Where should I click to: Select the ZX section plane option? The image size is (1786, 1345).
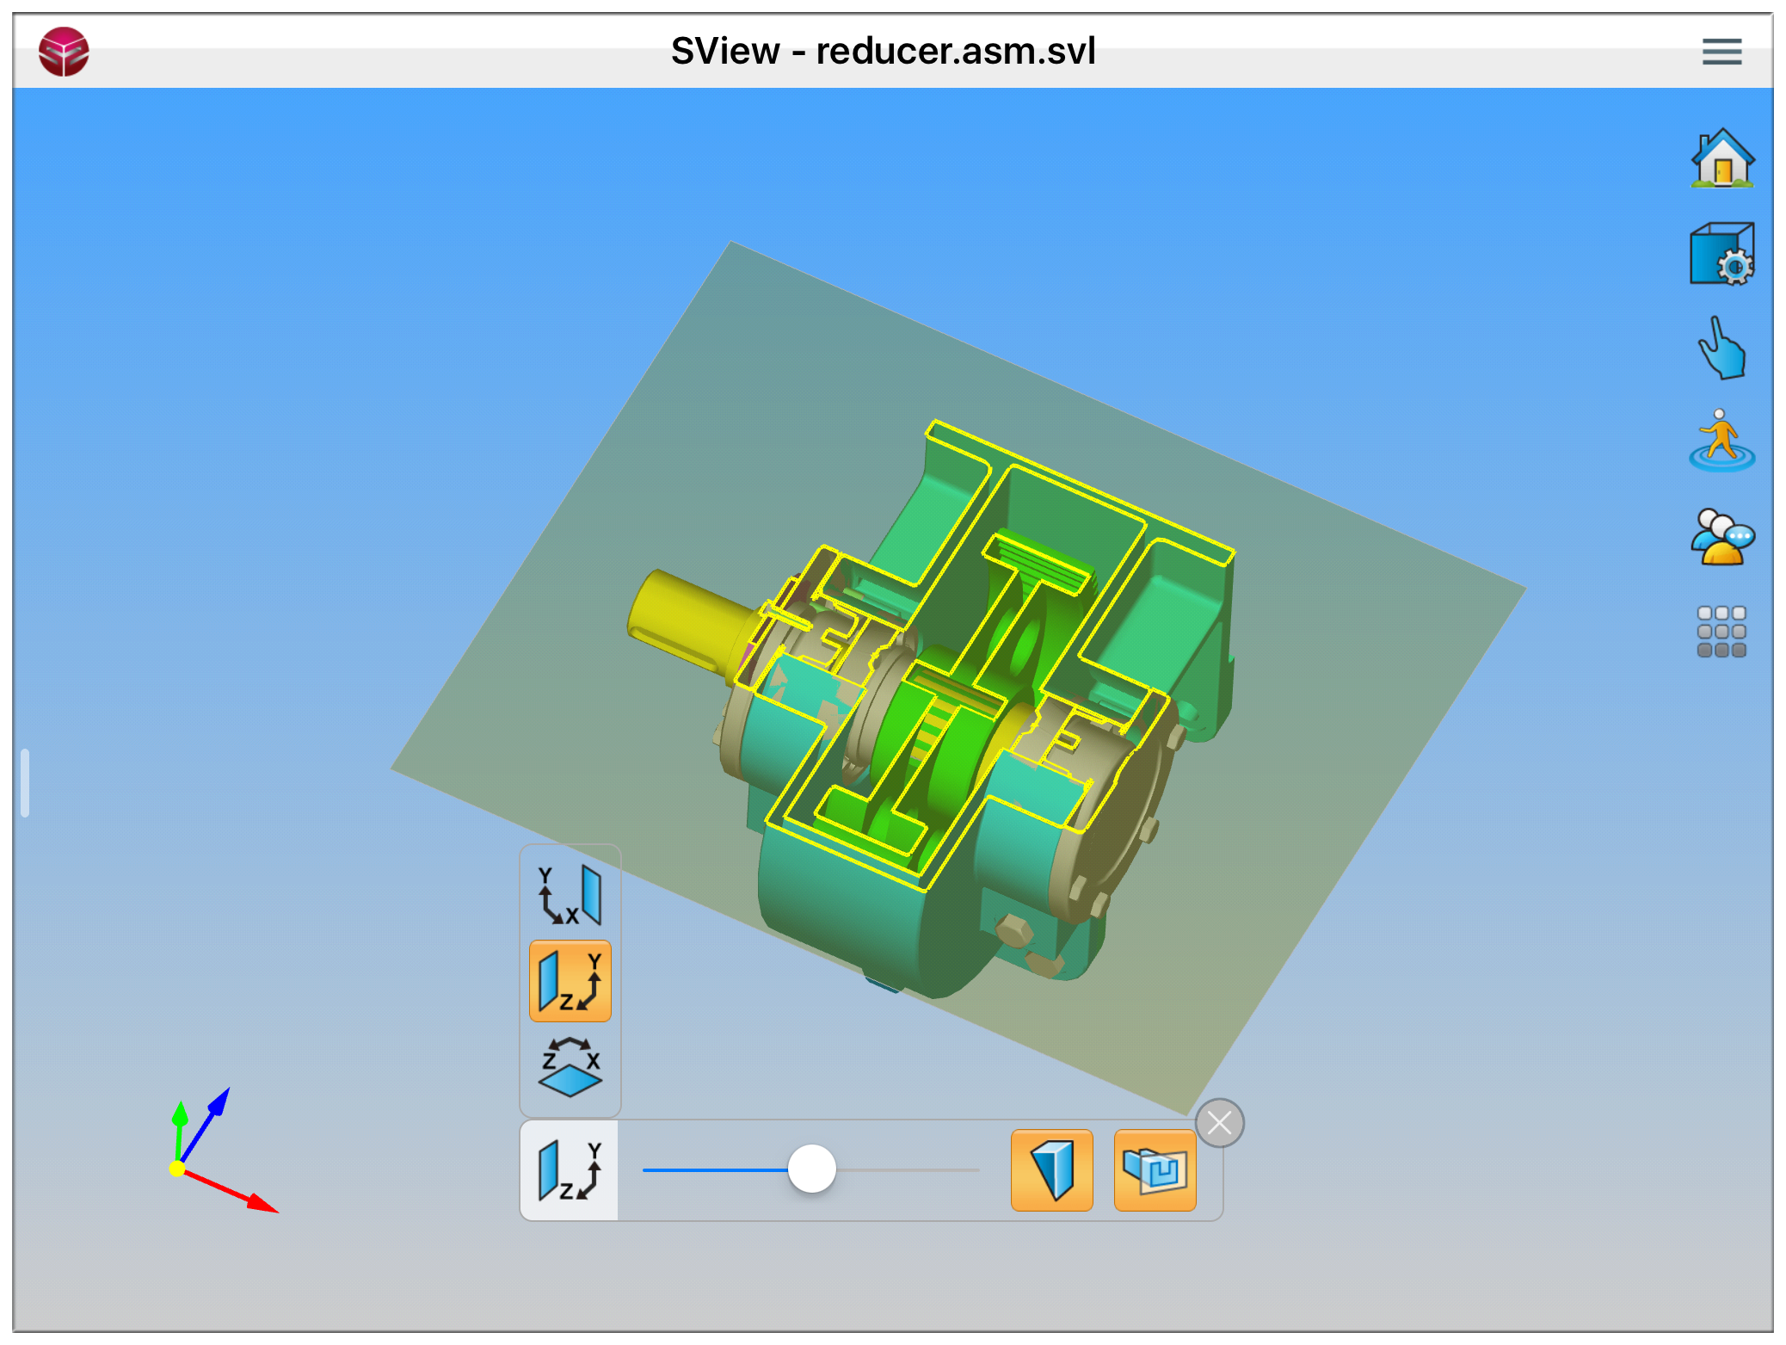(570, 1067)
